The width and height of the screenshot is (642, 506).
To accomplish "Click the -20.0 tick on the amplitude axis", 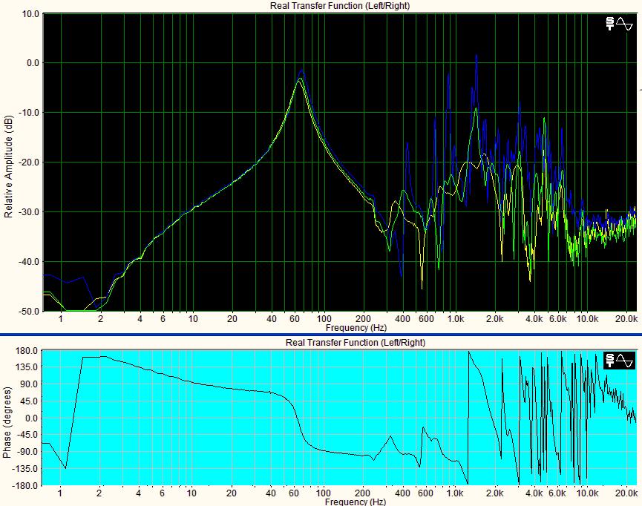I will pos(29,162).
